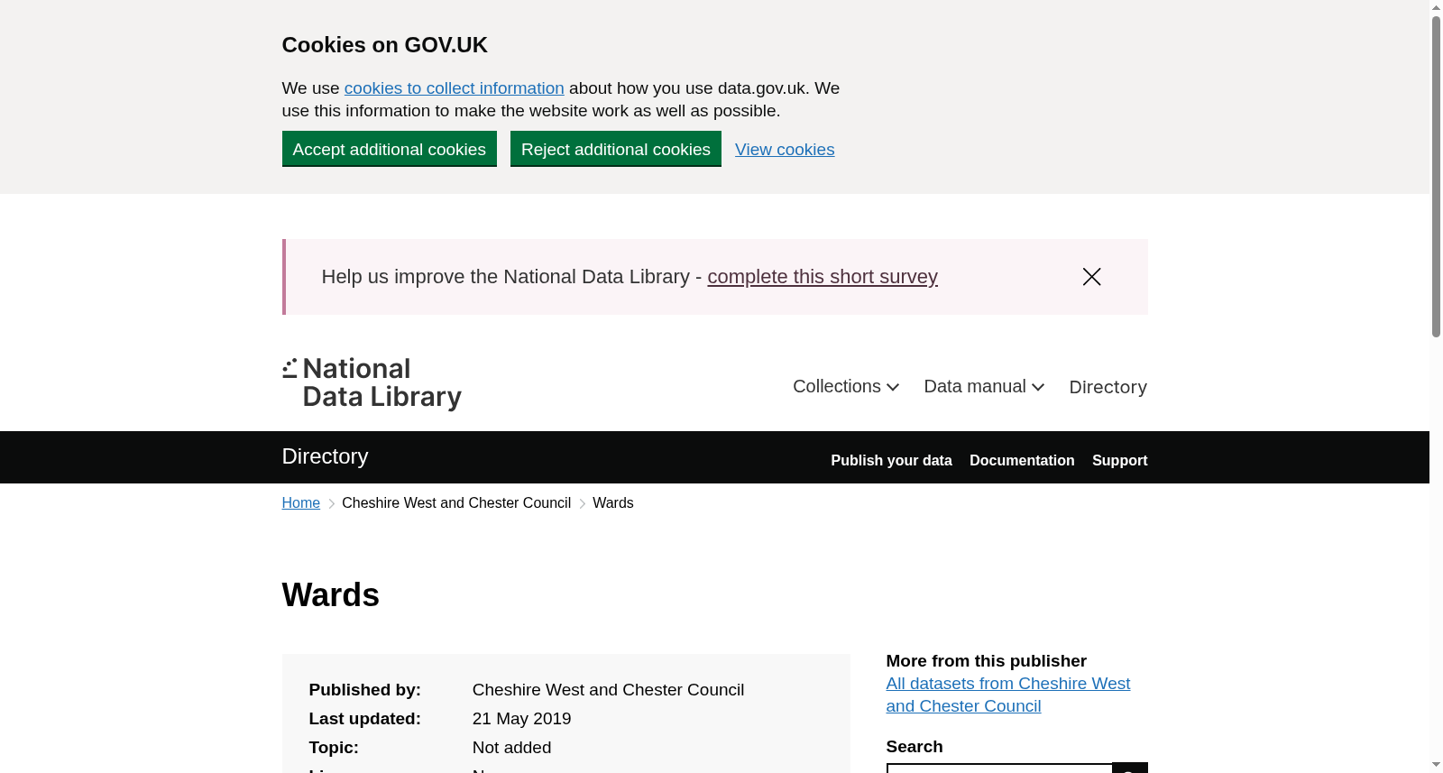The image size is (1443, 773).
Task: Open the complete this short survey link
Action: pos(823,277)
